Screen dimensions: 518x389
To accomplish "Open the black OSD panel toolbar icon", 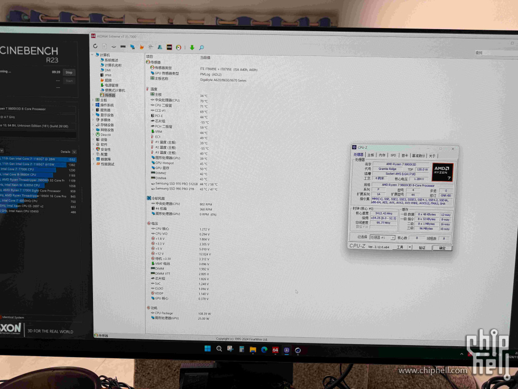I will coord(169,47).
